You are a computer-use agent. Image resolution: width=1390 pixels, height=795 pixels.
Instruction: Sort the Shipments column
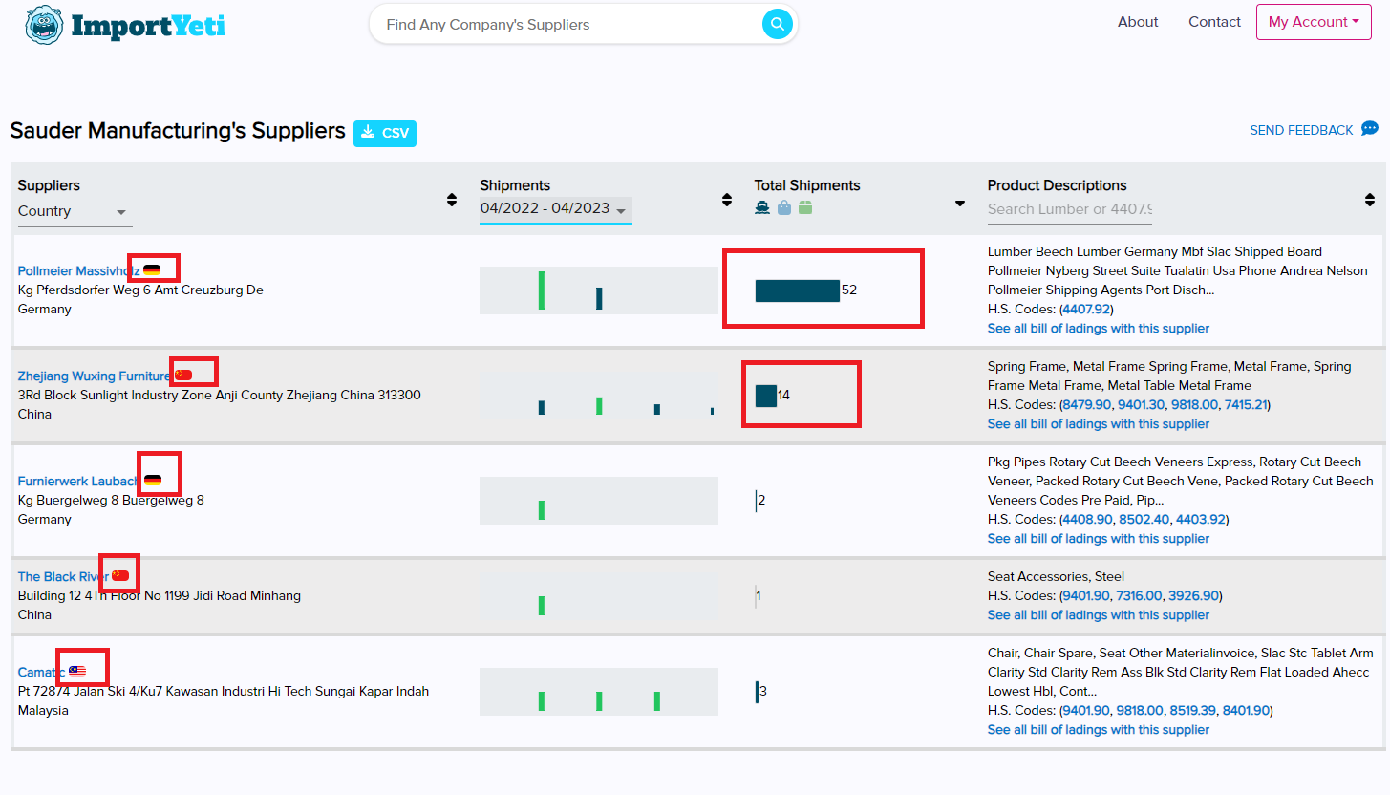727,200
